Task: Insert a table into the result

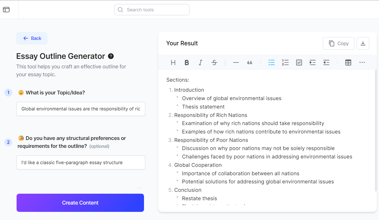Action: point(348,63)
